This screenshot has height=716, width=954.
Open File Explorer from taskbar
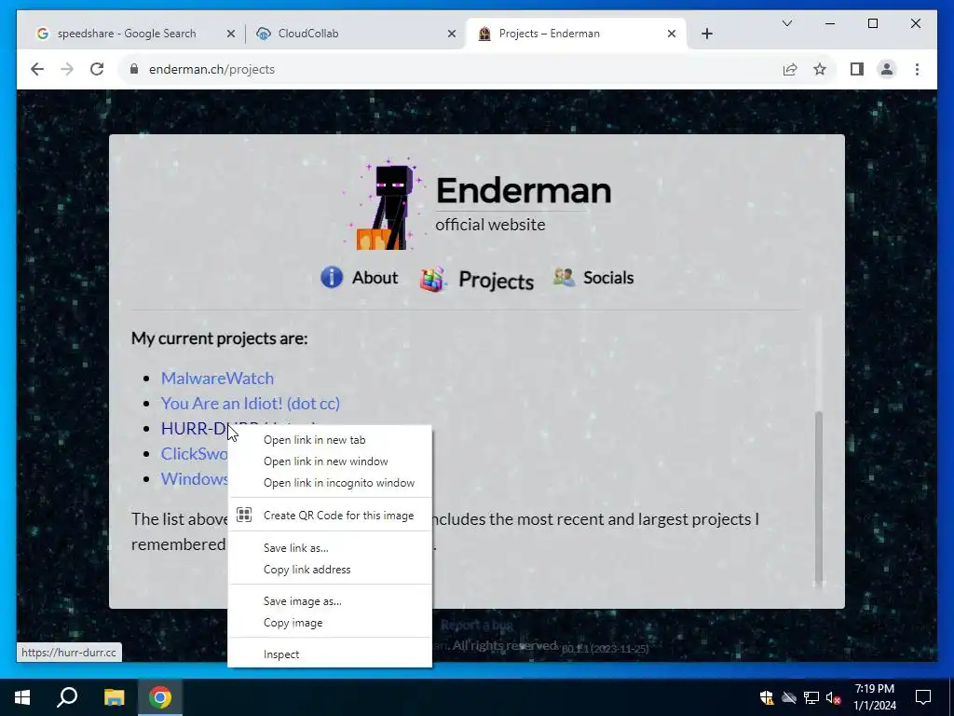tap(114, 697)
